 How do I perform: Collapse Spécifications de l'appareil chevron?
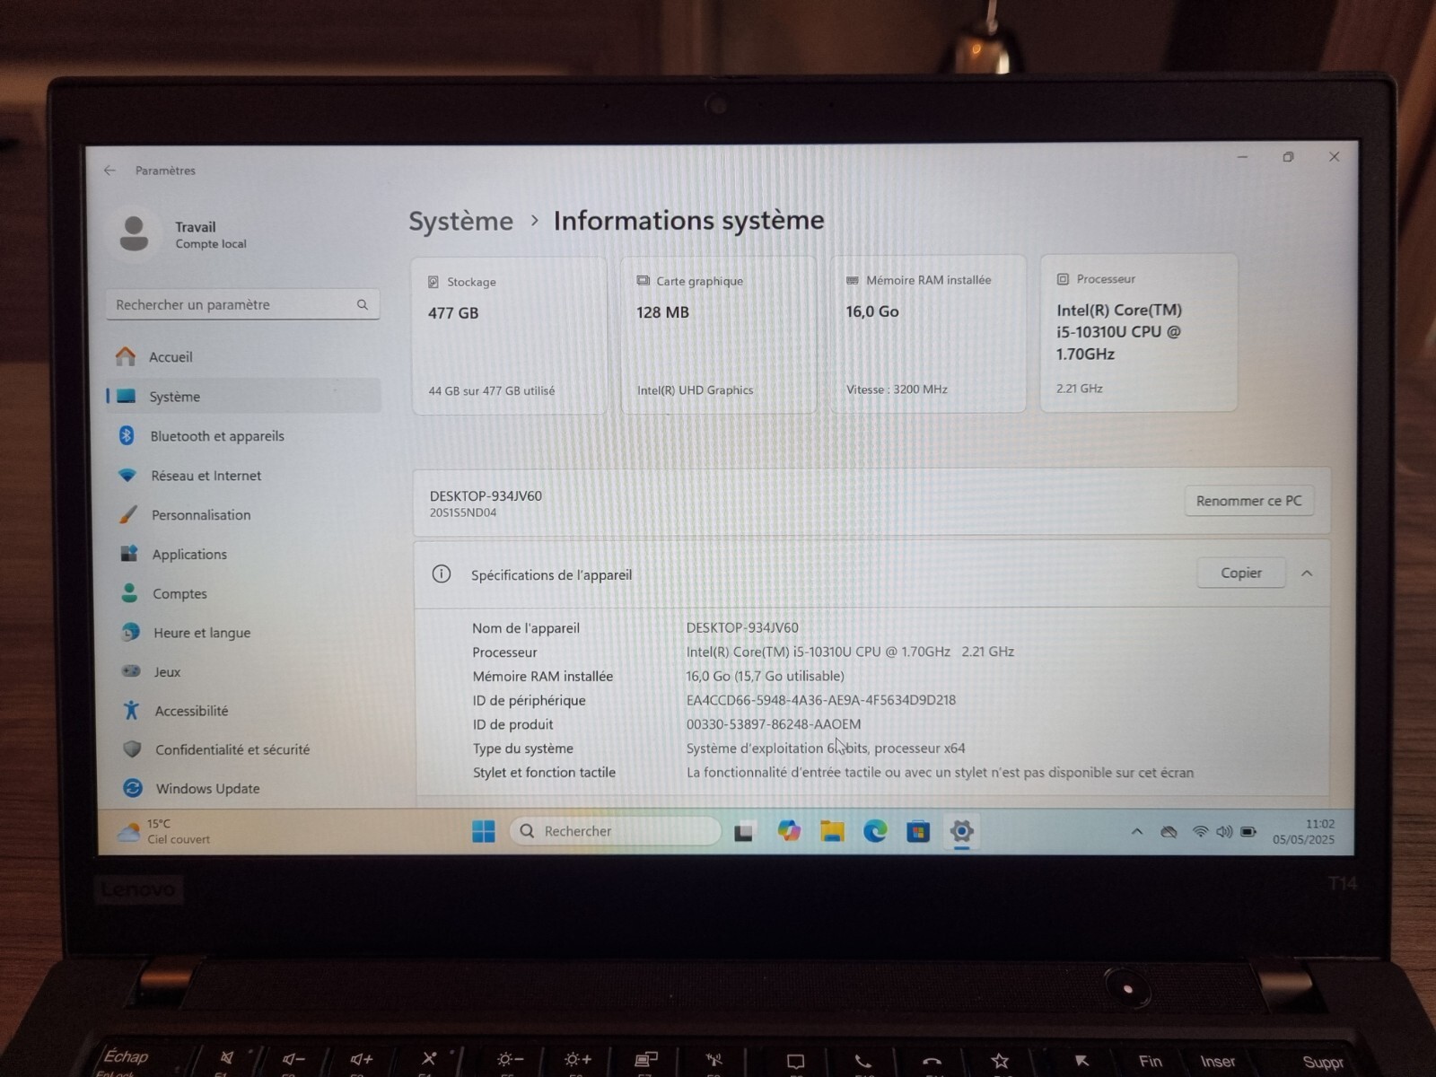1307,574
